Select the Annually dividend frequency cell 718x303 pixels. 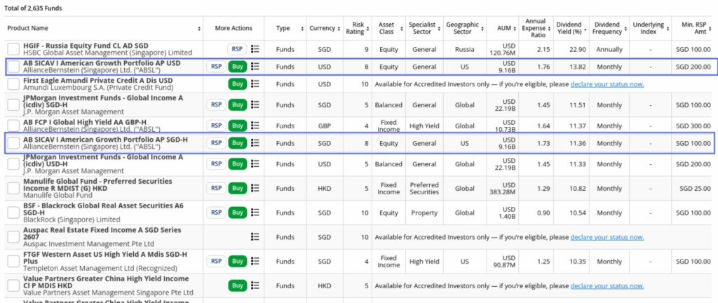tap(609, 49)
